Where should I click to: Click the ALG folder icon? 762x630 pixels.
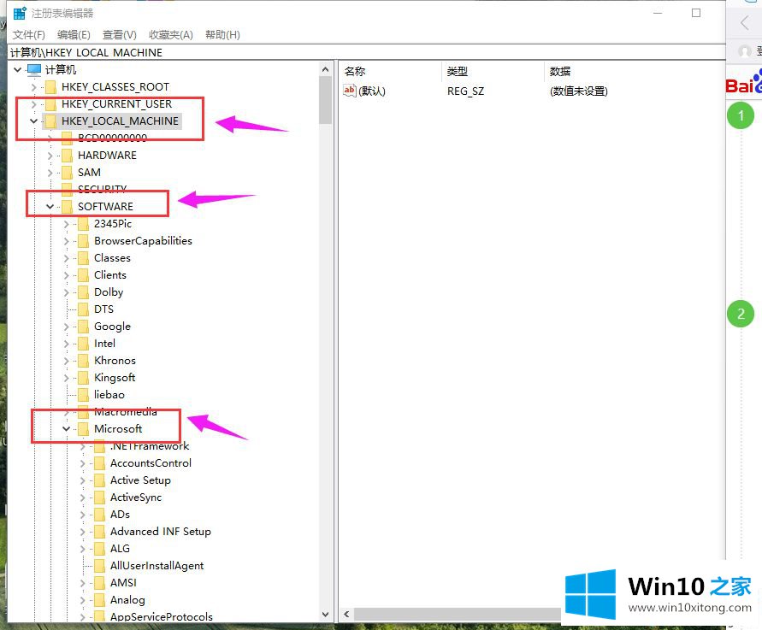tap(99, 549)
